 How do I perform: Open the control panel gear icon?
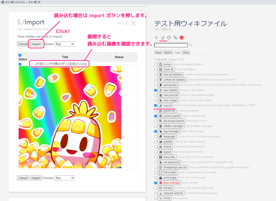tap(168, 38)
